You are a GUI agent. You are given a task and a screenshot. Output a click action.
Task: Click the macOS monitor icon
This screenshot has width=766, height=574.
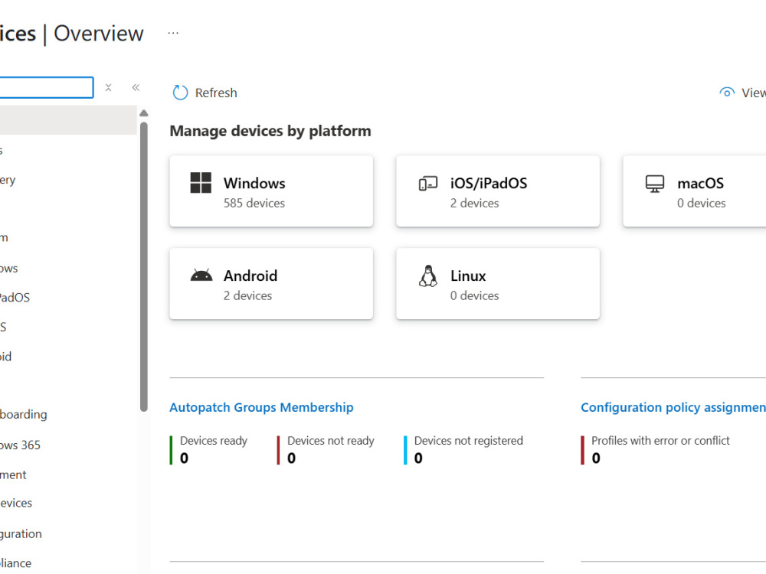click(655, 184)
